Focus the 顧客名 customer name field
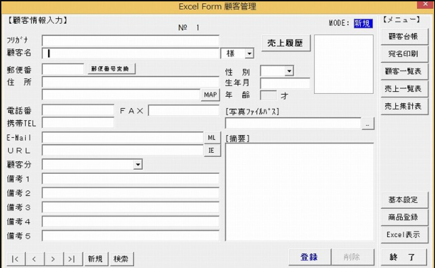 click(130, 54)
